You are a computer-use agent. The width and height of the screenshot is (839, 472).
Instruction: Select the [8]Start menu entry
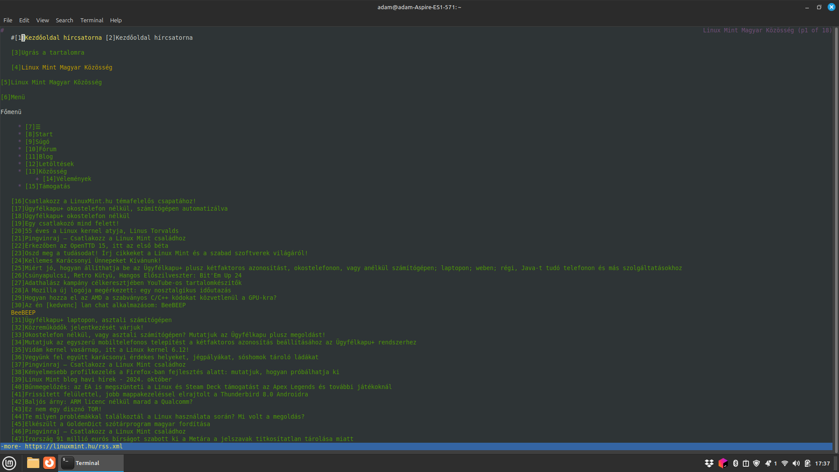(x=39, y=134)
